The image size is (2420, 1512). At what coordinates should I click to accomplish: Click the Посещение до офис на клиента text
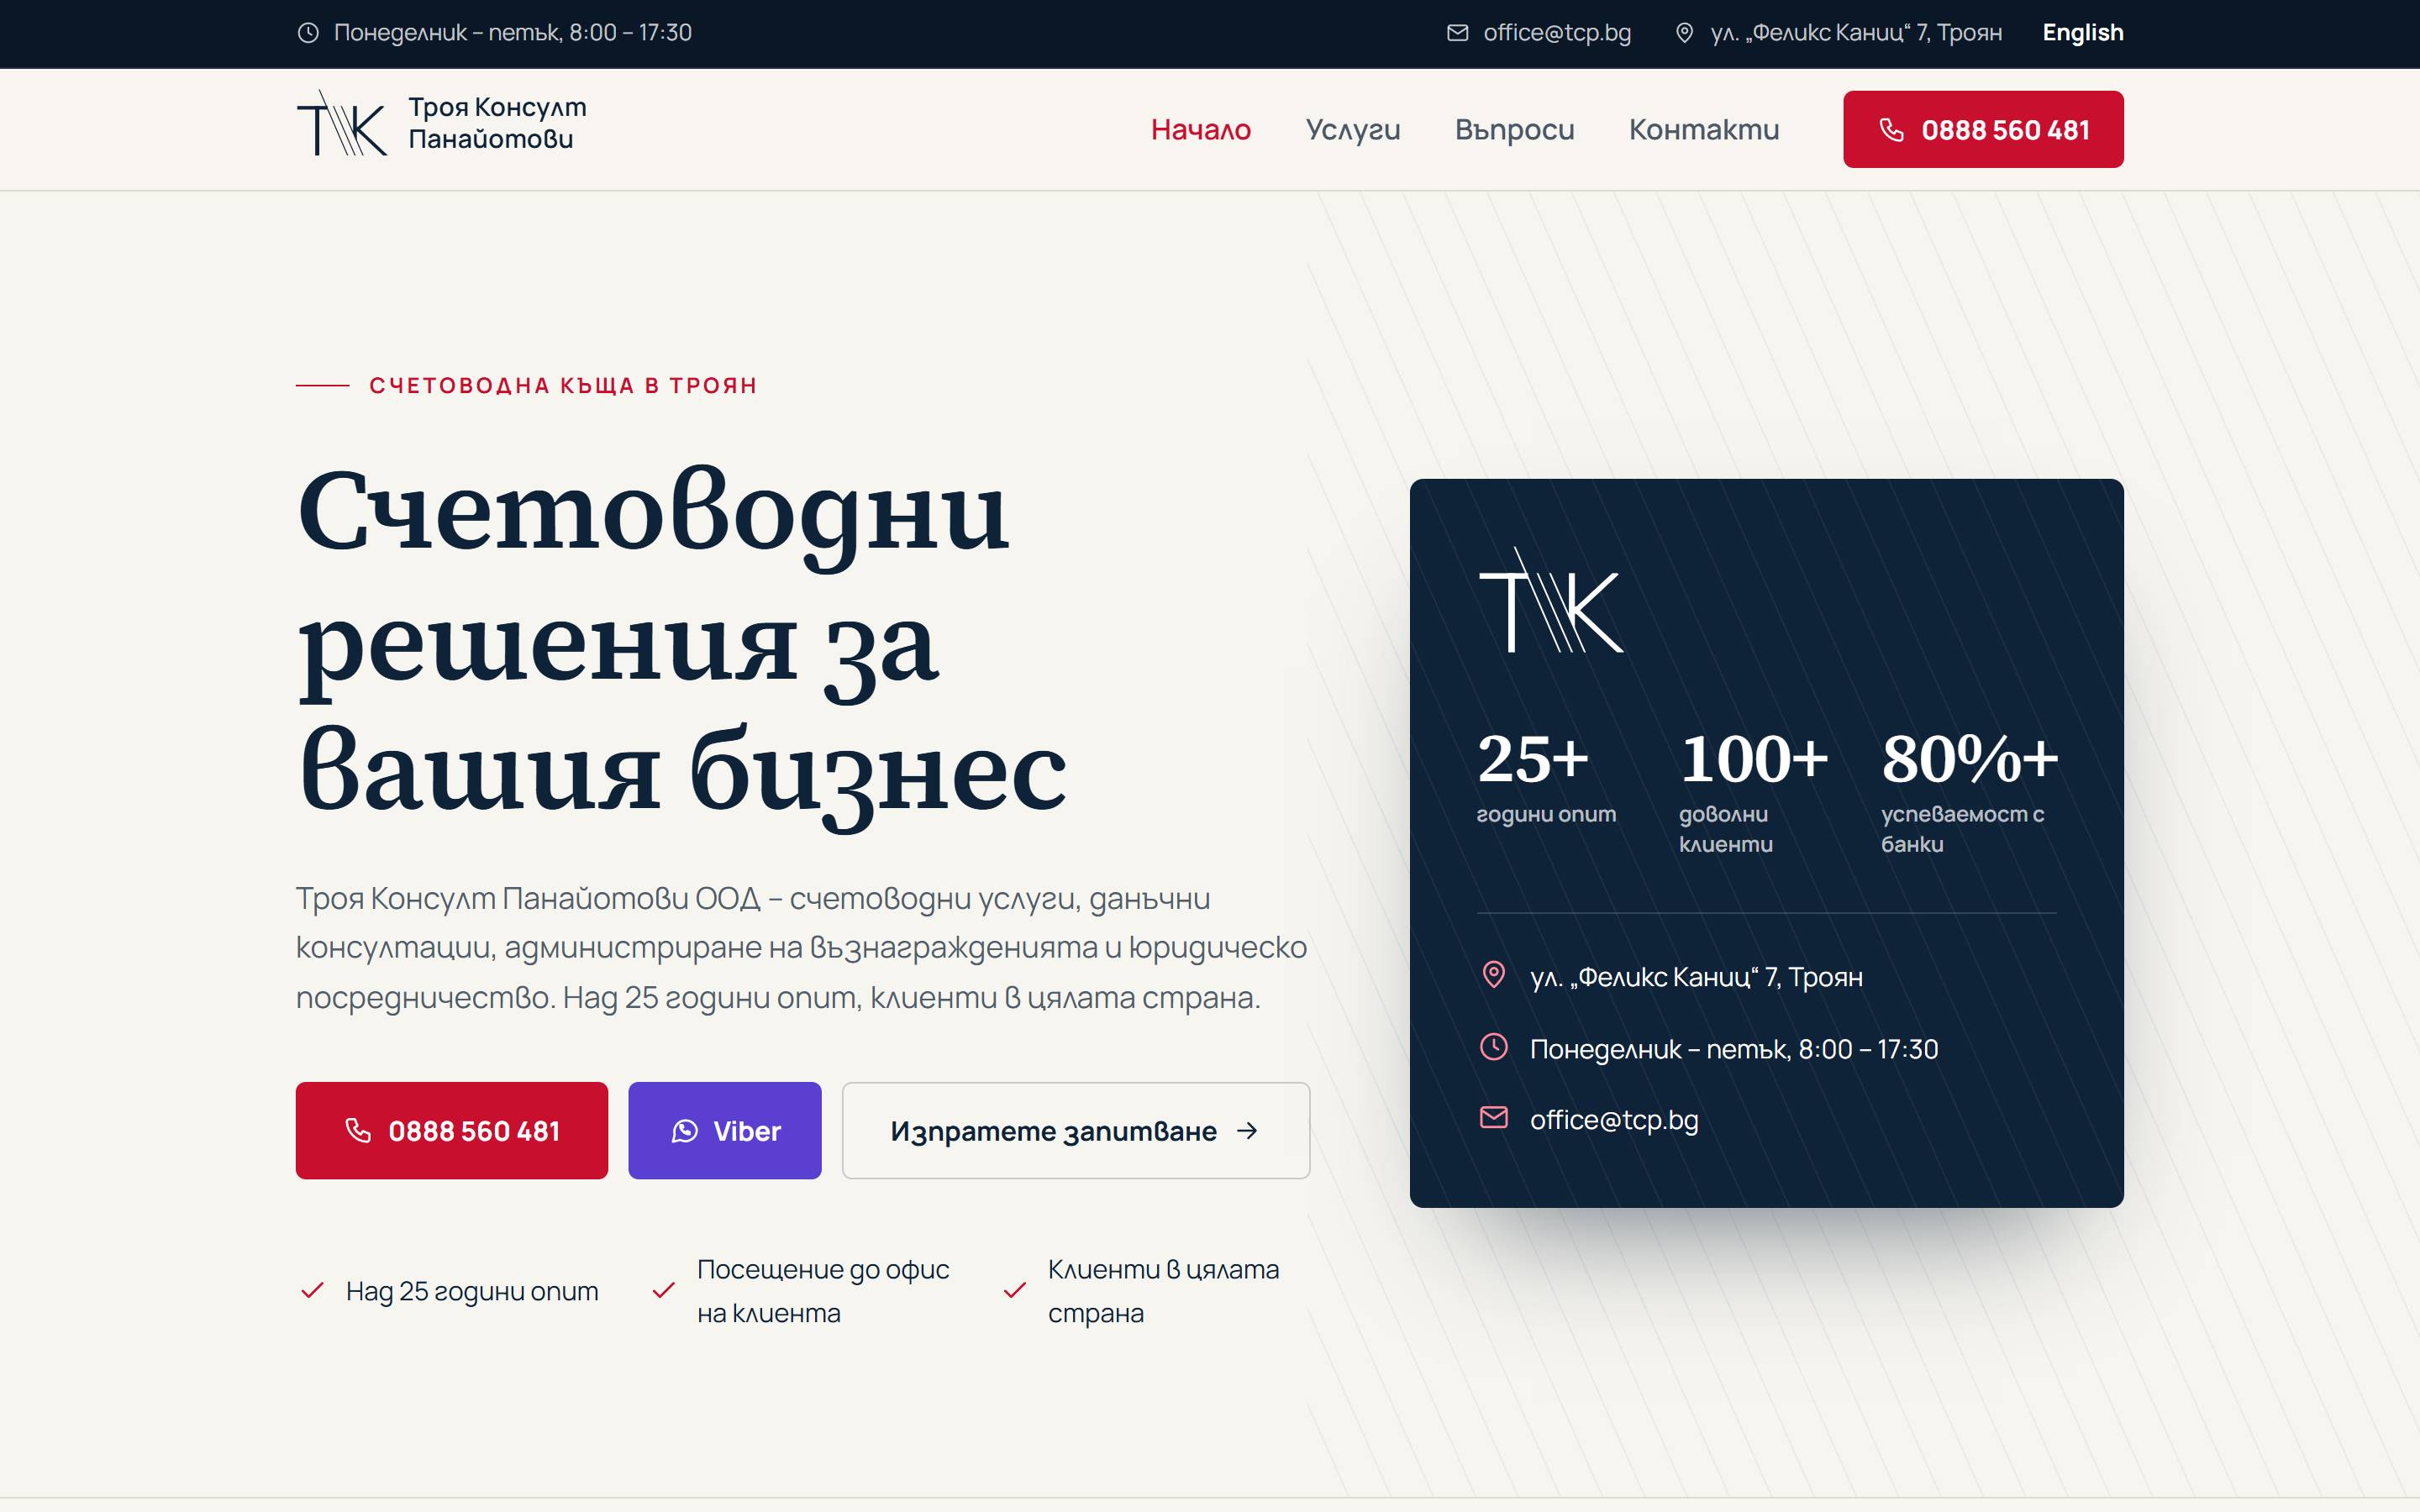pos(823,1290)
